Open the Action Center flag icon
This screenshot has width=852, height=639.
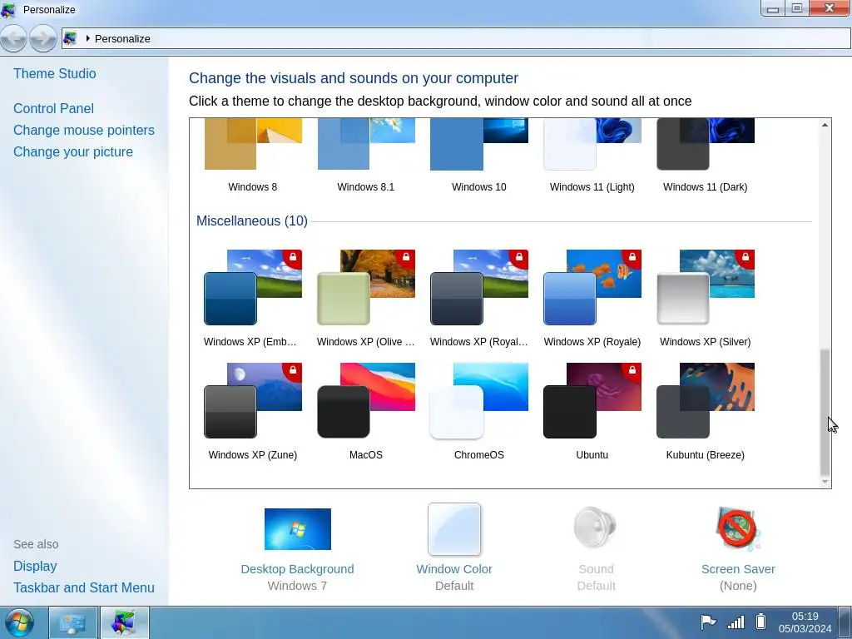[x=708, y=622]
